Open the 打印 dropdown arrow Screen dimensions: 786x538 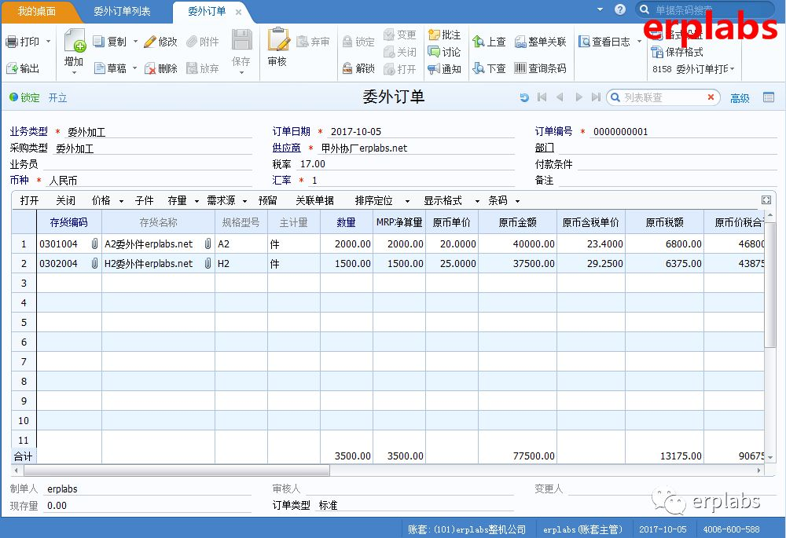pos(49,42)
